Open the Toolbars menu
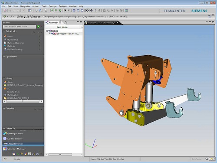This screenshot has width=217, height=163. pyautogui.click(x=62, y=7)
